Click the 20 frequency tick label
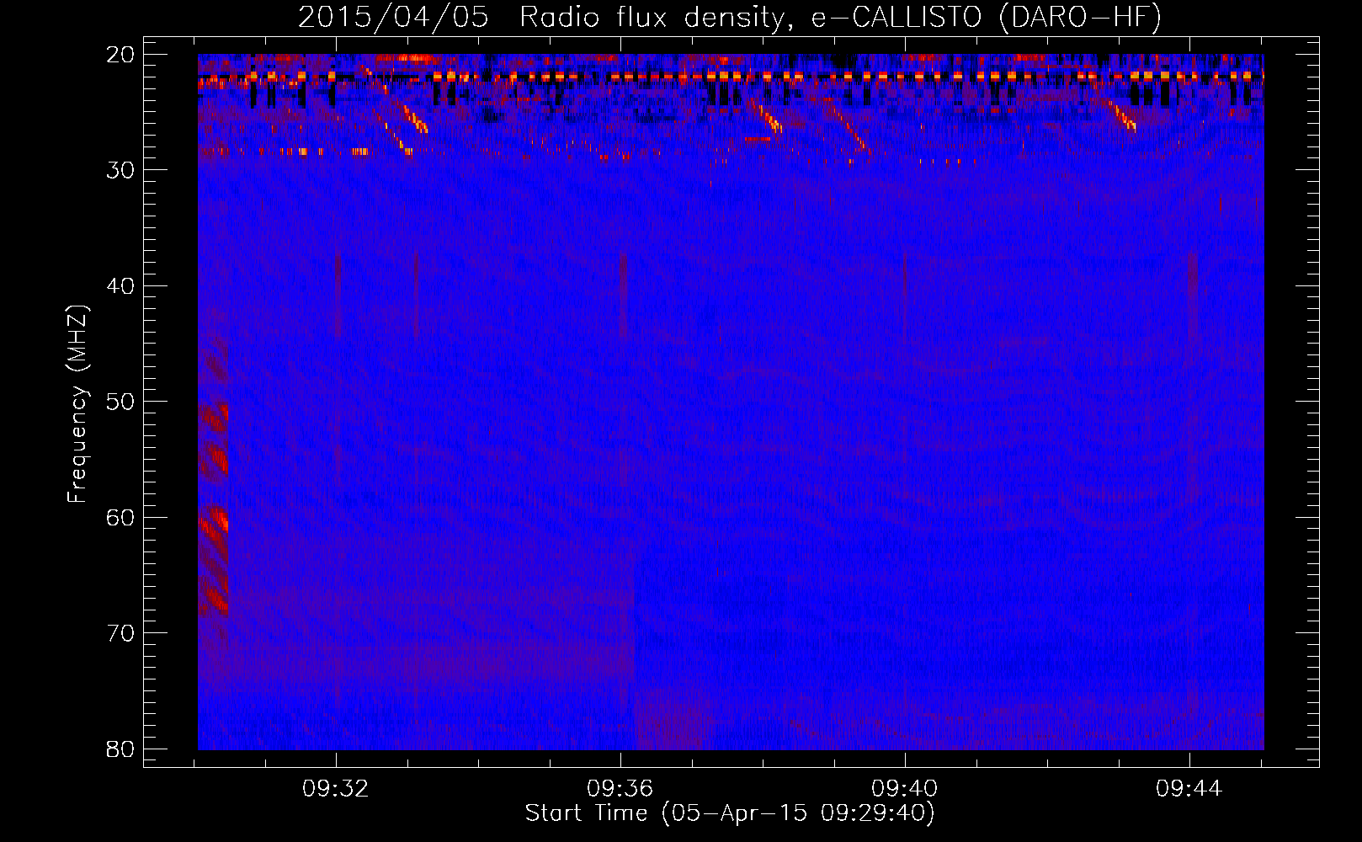The image size is (1362, 842). click(121, 55)
